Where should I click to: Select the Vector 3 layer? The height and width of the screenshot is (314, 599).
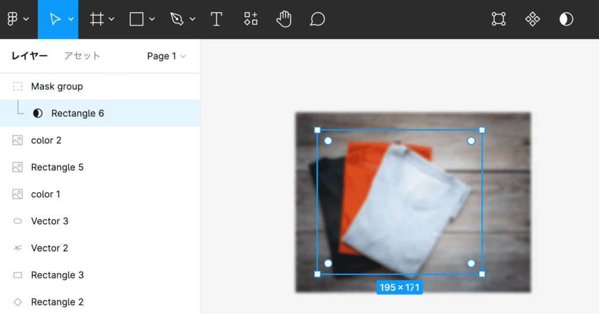50,221
